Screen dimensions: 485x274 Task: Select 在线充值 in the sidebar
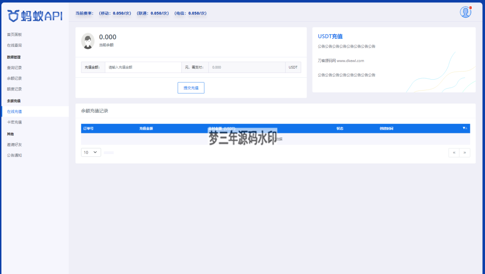tap(14, 111)
